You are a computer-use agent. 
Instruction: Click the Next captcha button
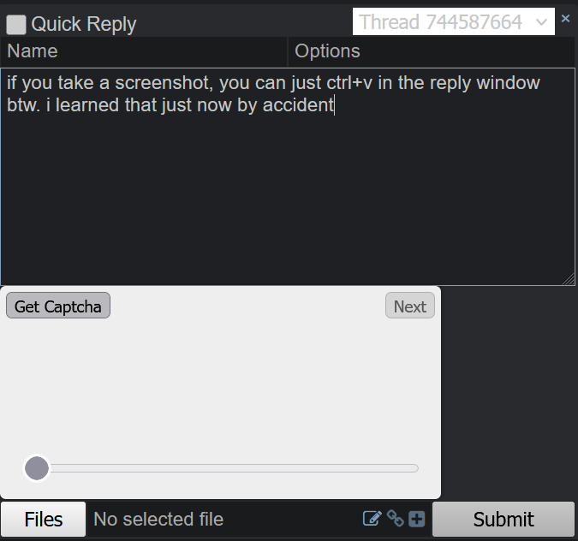(410, 306)
